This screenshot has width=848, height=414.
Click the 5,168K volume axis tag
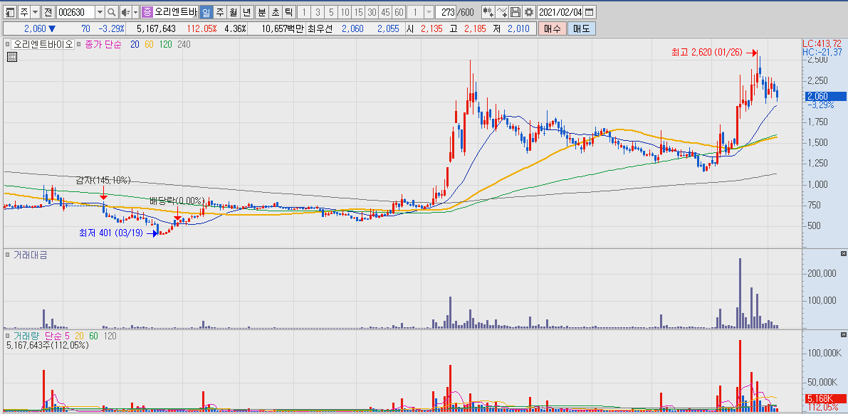point(825,398)
